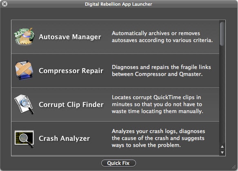Screen dimensions: 238x171
Task: Click the Compressor Repair bandage icon
Action: tap(24, 70)
